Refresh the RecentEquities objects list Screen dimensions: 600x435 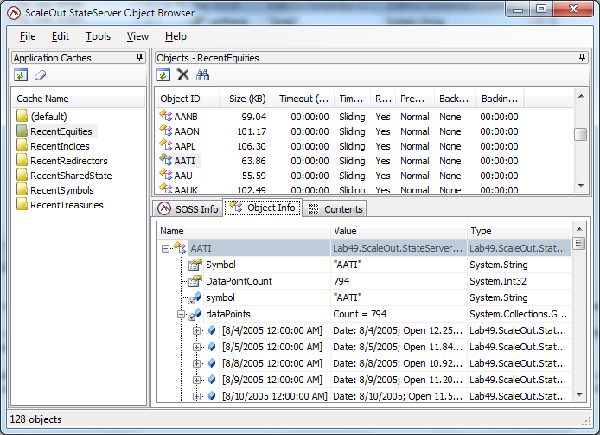[163, 75]
